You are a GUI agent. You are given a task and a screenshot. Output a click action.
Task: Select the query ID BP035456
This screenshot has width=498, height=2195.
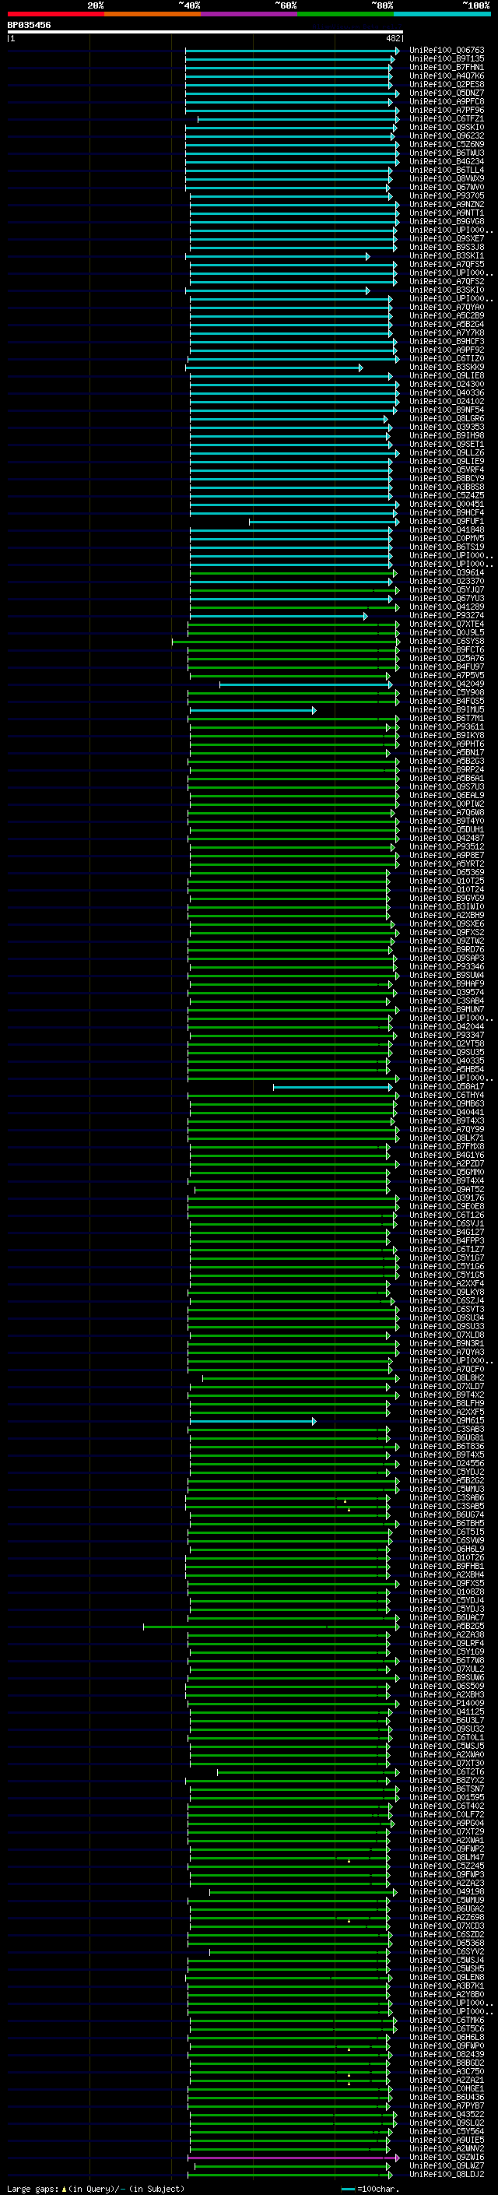tap(29, 25)
